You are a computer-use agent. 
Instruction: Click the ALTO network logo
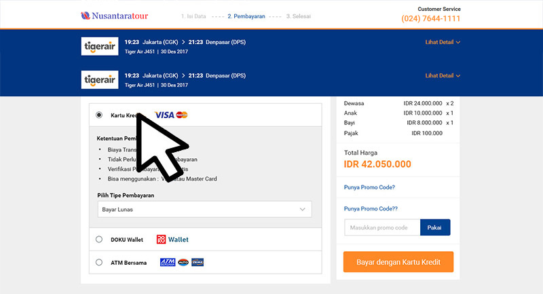(x=183, y=262)
